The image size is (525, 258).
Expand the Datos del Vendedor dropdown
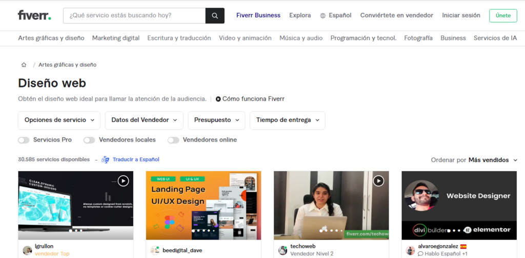144,120
